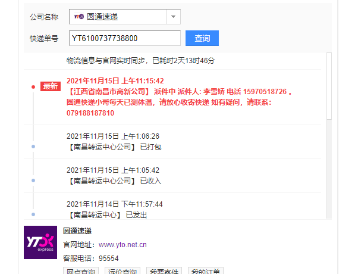Click the logistics list scrollbar thumb

[x=329, y=86]
